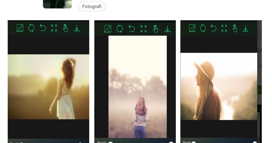The image size is (272, 143).
Task: Tap download icon in middle screenshot
Action: (x=167, y=29)
